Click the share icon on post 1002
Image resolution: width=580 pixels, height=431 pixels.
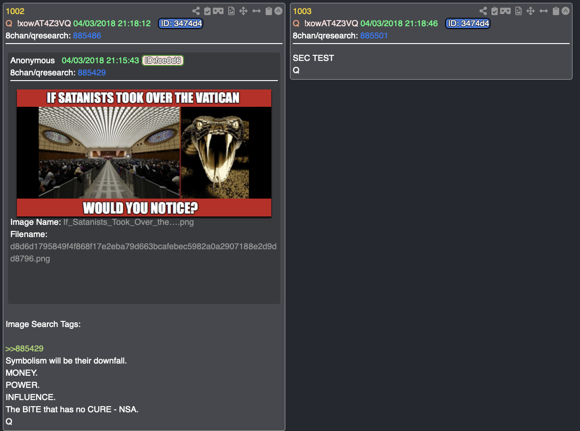(x=196, y=11)
